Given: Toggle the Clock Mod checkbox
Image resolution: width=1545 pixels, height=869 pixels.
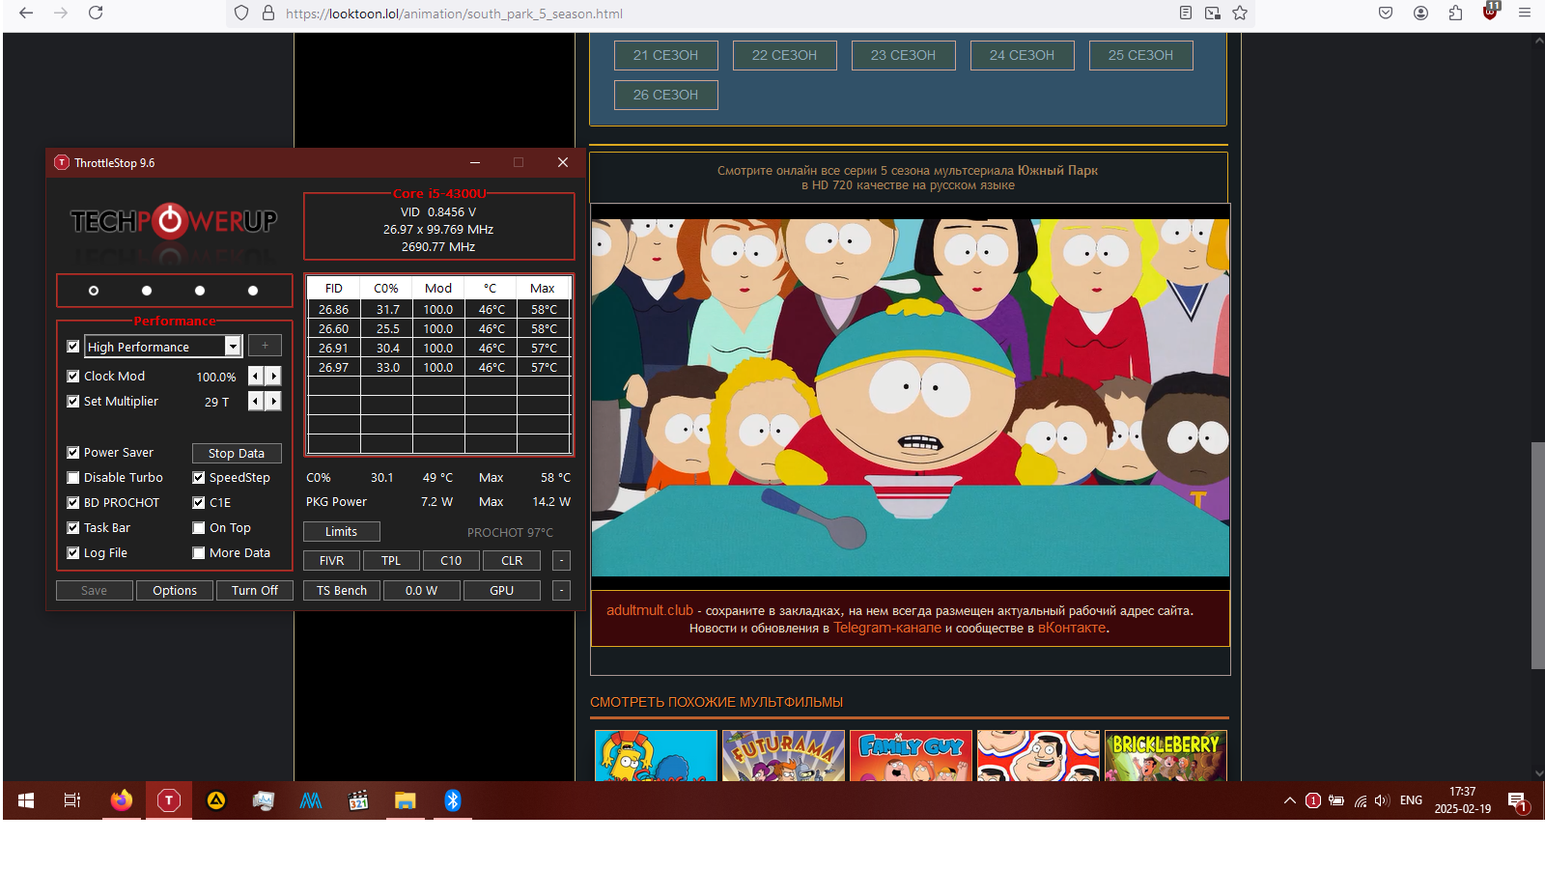Looking at the screenshot, I should point(72,377).
